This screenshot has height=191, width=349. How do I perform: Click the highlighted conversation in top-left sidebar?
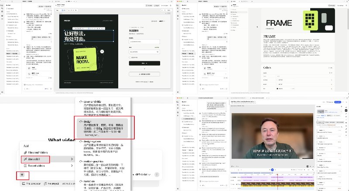point(13,54)
